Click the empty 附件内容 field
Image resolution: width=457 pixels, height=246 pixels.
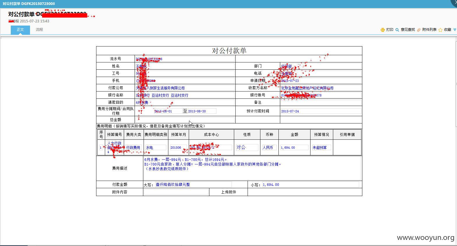[176, 192]
